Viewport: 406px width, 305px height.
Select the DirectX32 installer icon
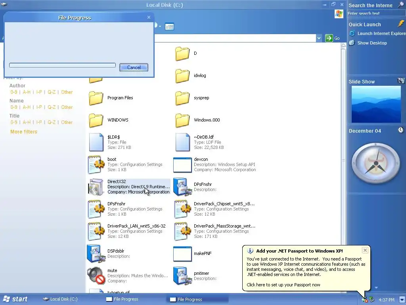(x=96, y=187)
